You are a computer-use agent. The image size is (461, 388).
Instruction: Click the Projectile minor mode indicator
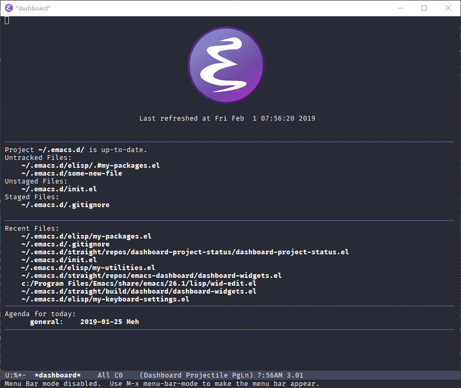tap(207, 375)
